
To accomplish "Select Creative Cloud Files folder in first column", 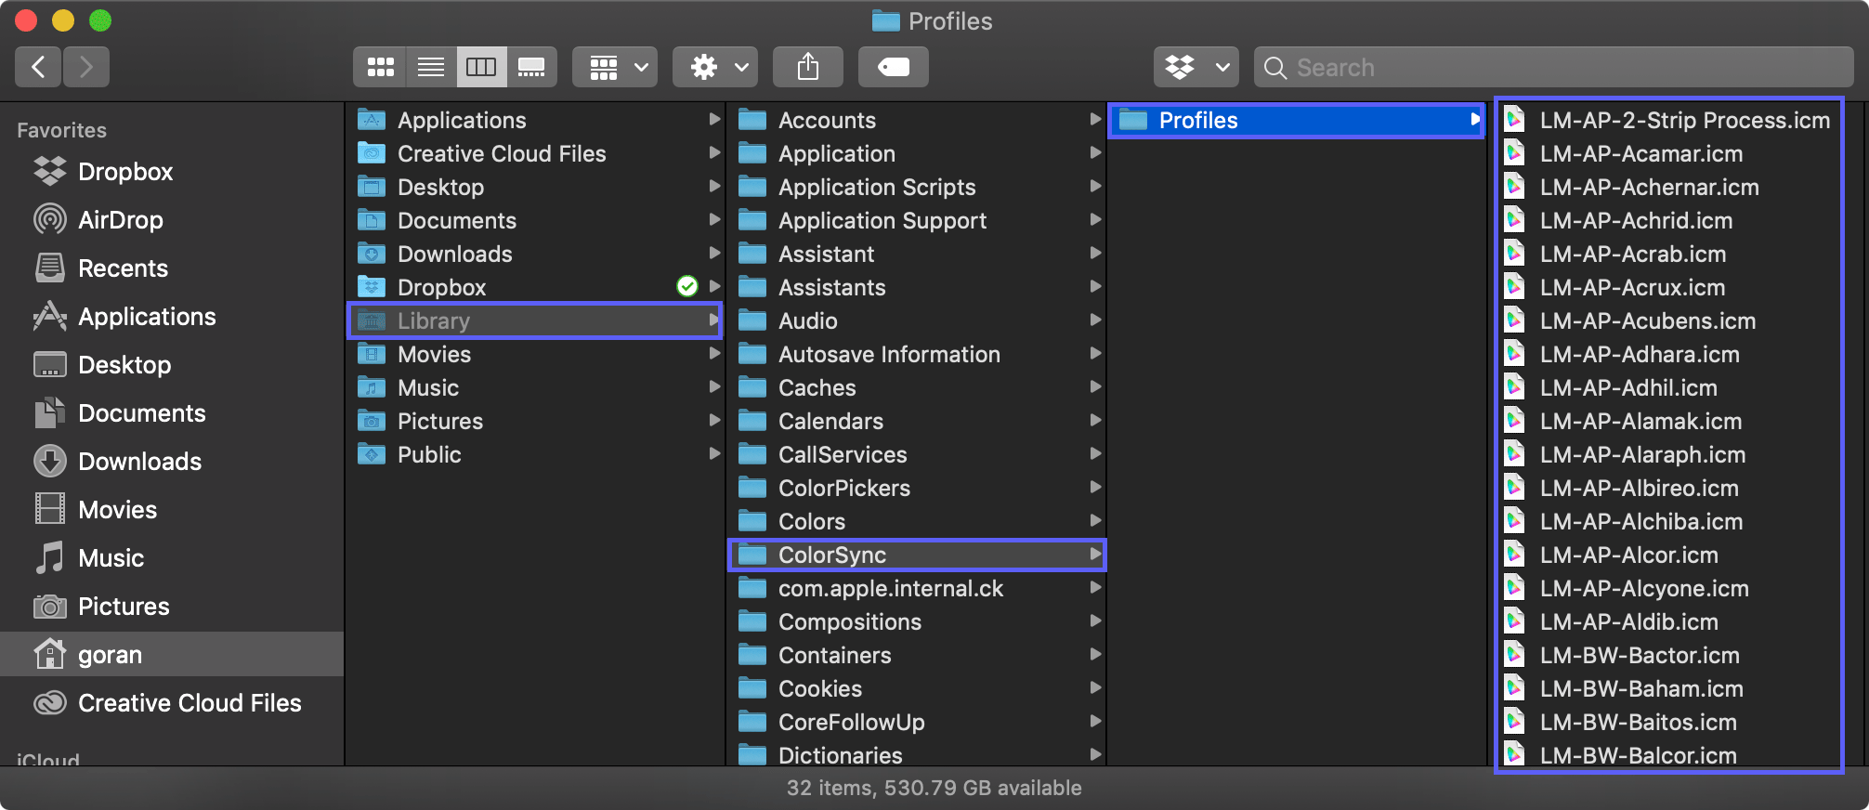I will (535, 153).
